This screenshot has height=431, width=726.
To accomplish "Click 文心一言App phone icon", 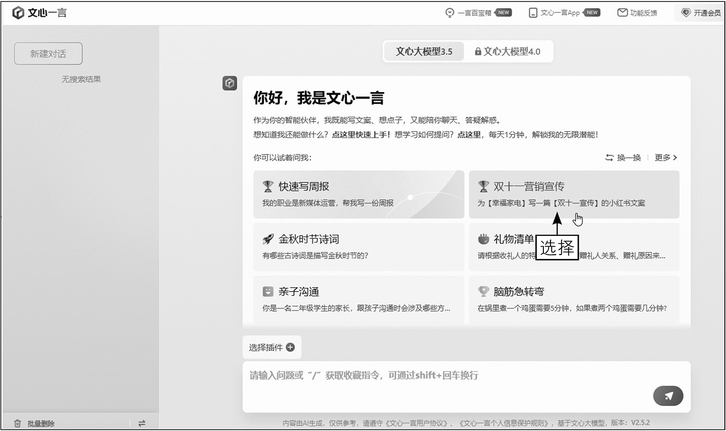I will point(533,13).
